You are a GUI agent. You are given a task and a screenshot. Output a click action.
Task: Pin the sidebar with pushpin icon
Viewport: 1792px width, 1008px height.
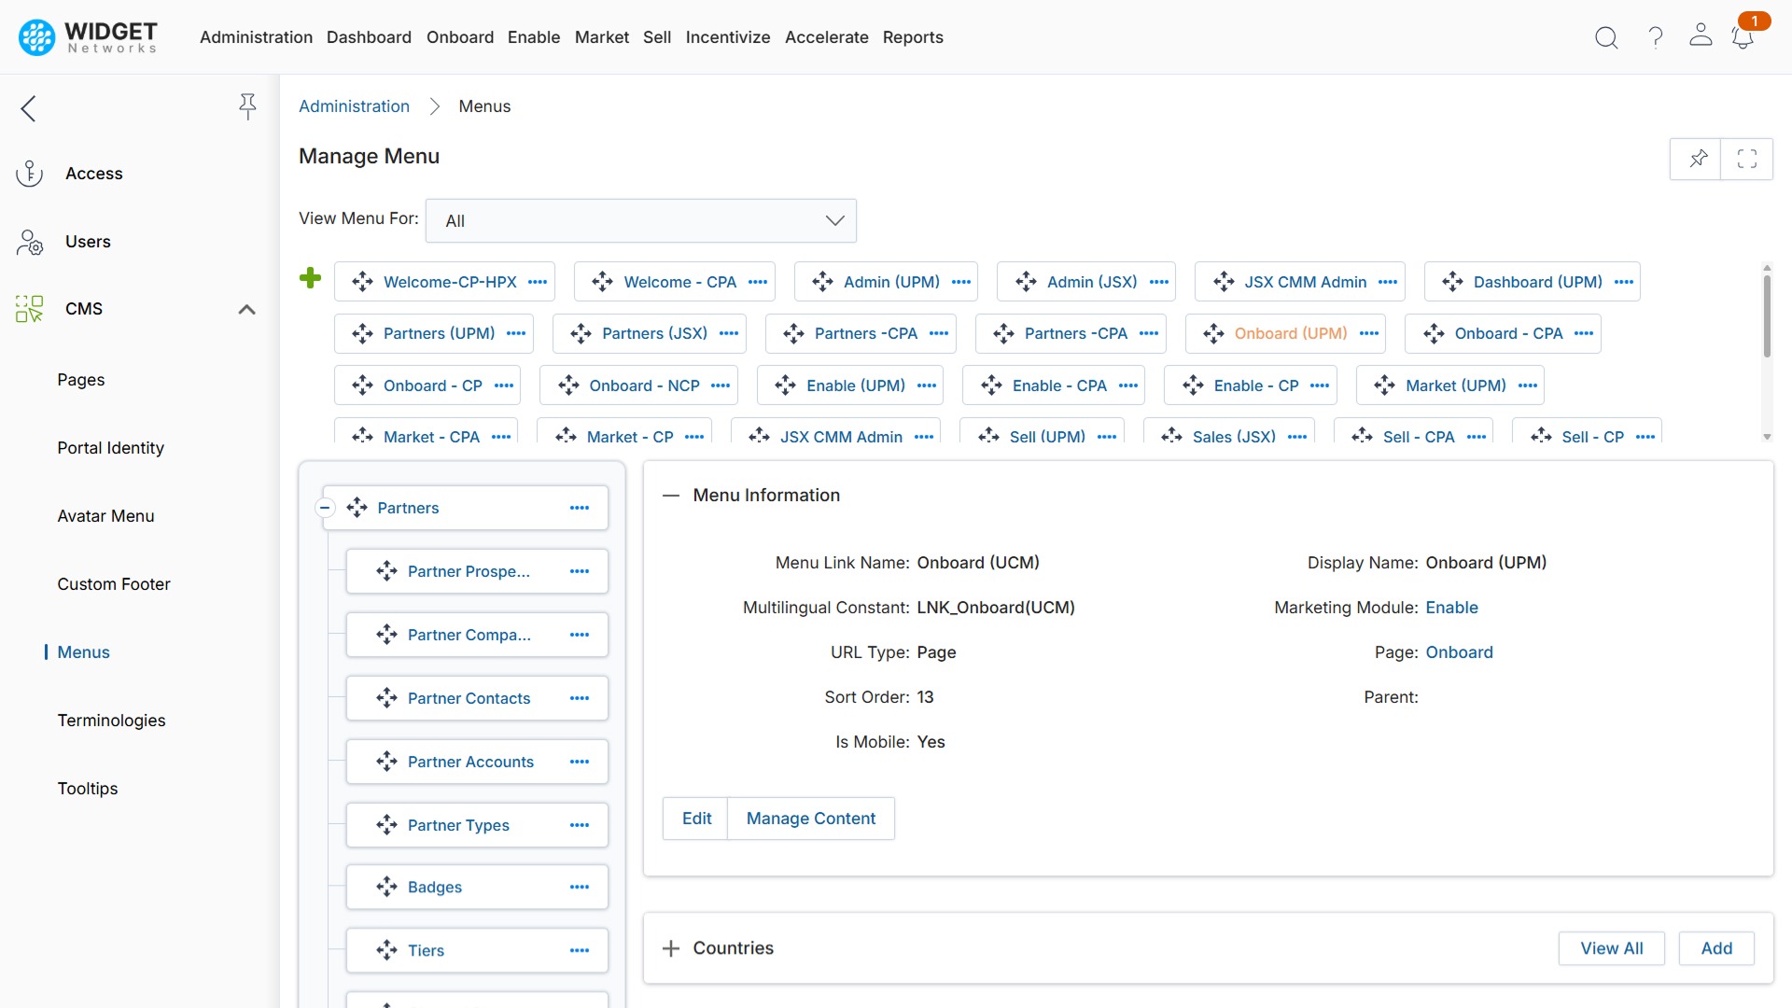point(247,106)
